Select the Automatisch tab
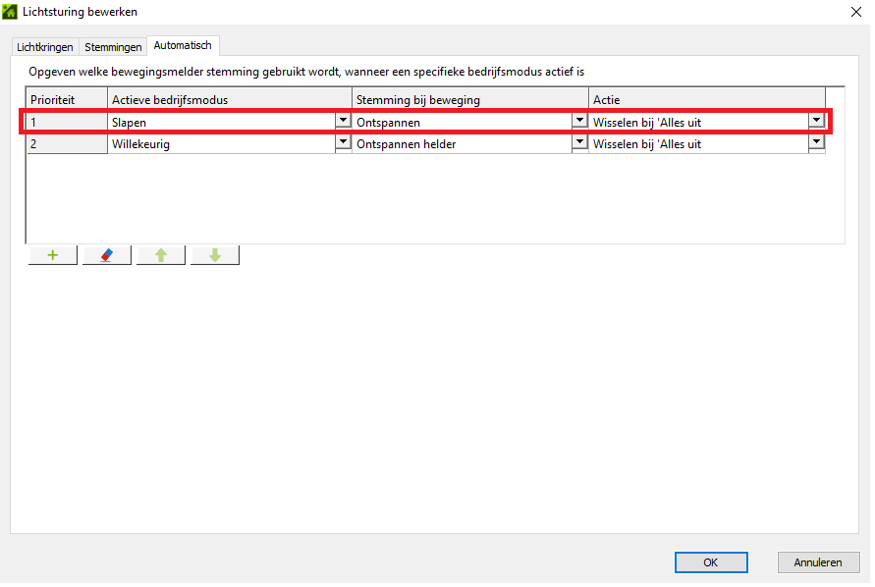Screen dimensions: 875x587 [x=183, y=46]
